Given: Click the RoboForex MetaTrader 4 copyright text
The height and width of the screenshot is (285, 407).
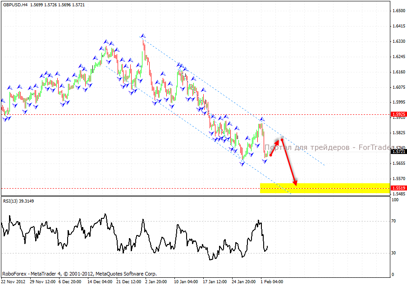Looking at the screenshot, I should tap(79, 273).
